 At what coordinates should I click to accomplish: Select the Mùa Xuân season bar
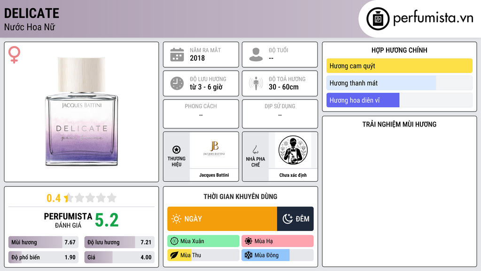[203, 241]
